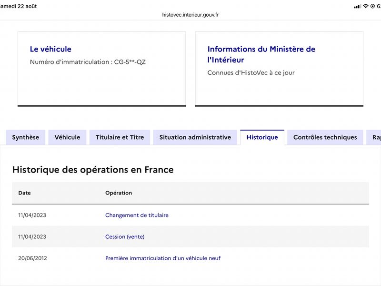Select the registration number CG-5**-QZ text
The width and height of the screenshot is (381, 286).
click(x=130, y=62)
